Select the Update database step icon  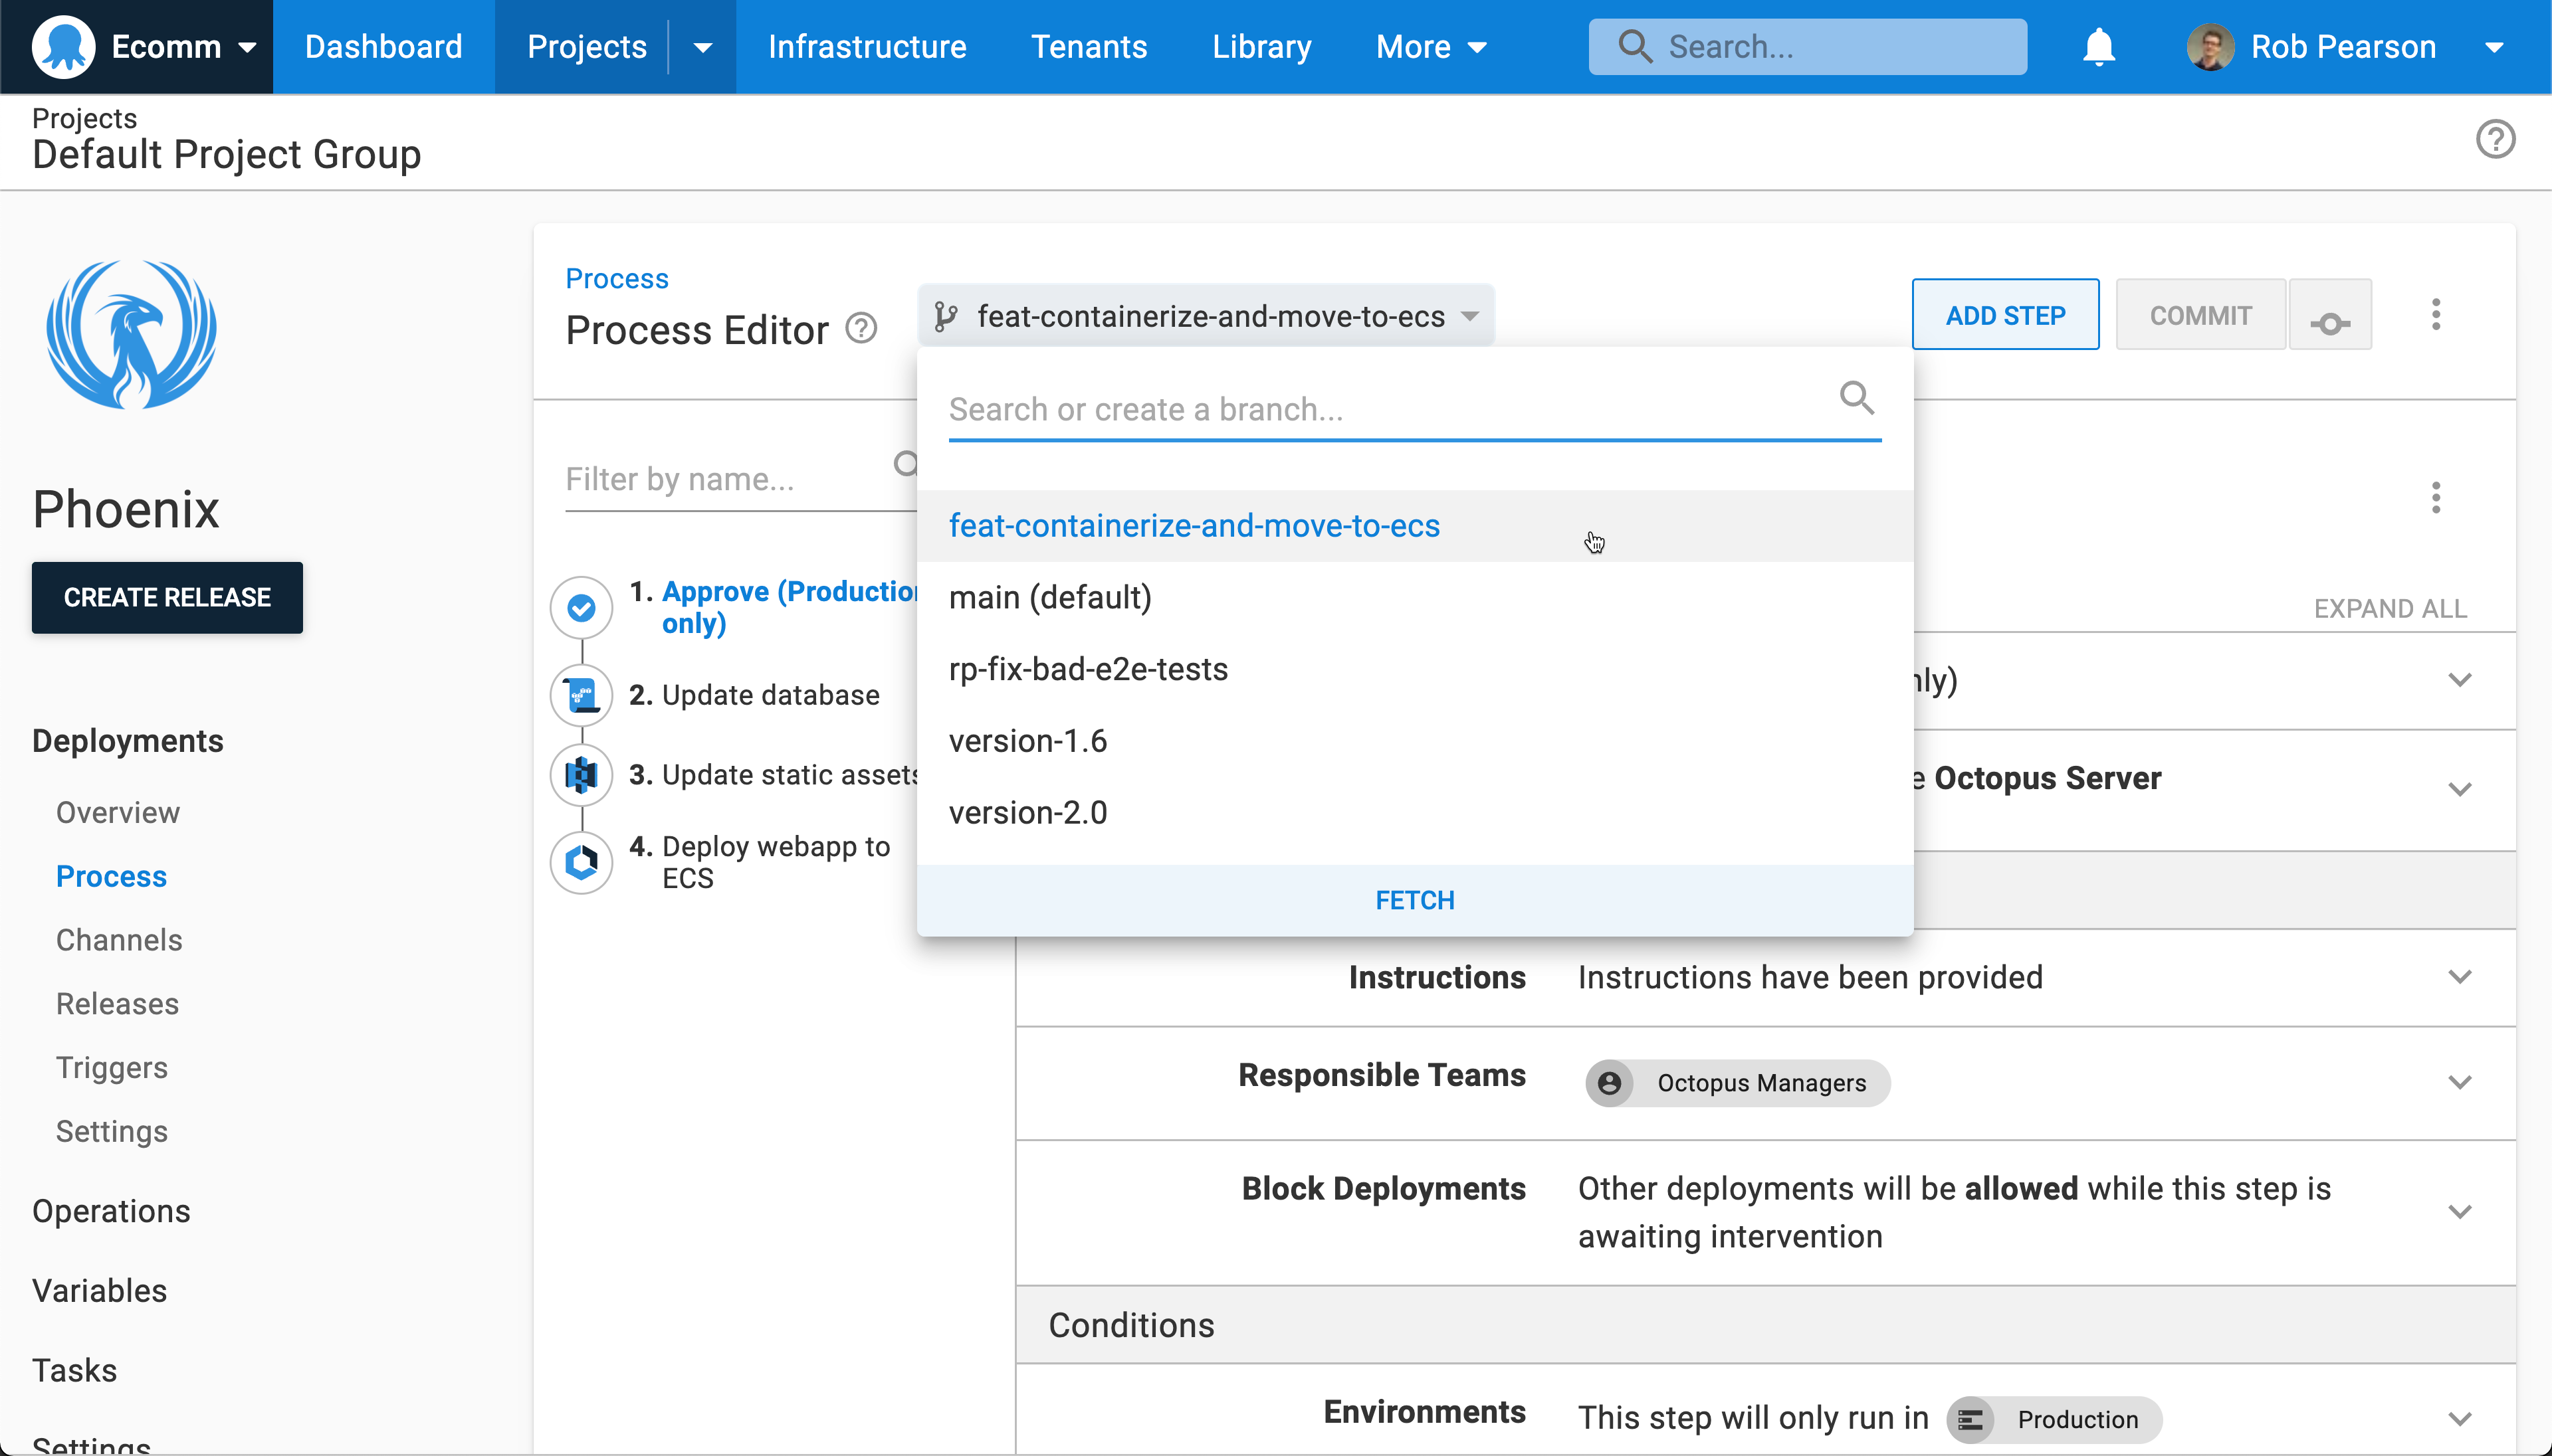[x=582, y=695]
